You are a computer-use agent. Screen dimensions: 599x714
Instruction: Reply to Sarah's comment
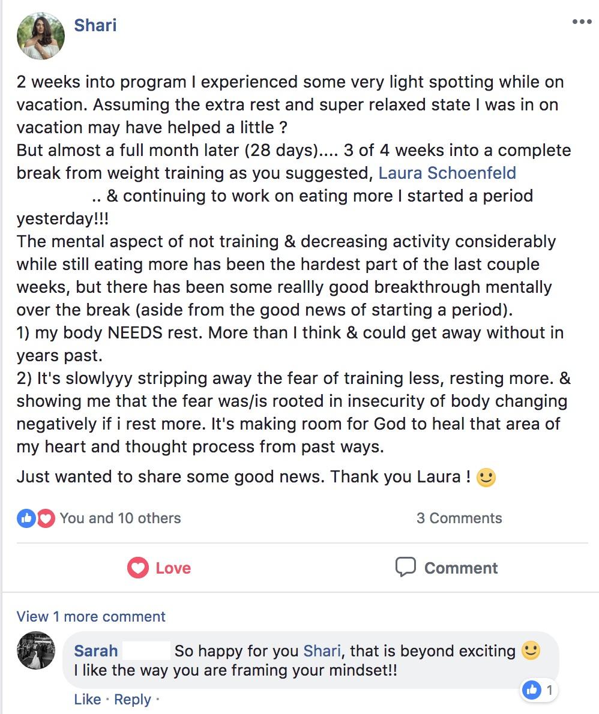point(132,699)
